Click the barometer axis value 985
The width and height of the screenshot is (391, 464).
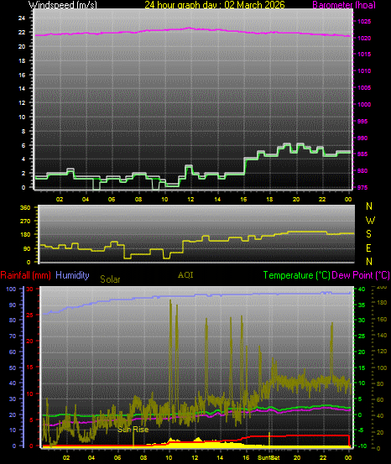pos(362,154)
